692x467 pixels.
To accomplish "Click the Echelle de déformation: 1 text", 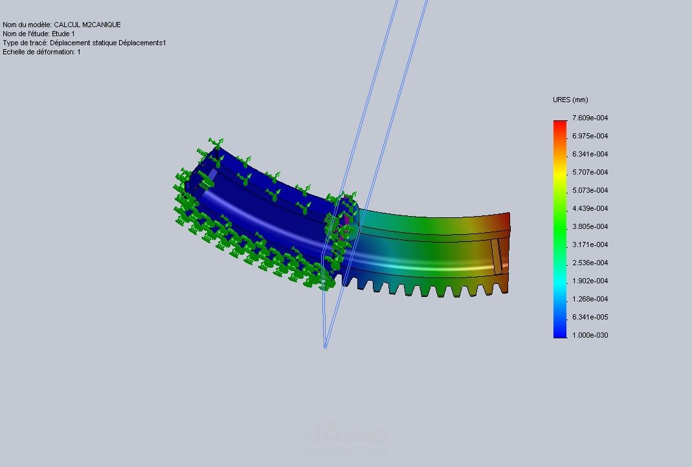I will [41, 52].
